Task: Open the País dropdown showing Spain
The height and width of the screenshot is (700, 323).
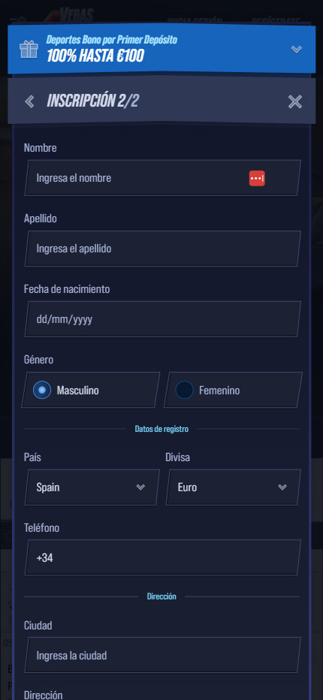Action: (x=92, y=487)
